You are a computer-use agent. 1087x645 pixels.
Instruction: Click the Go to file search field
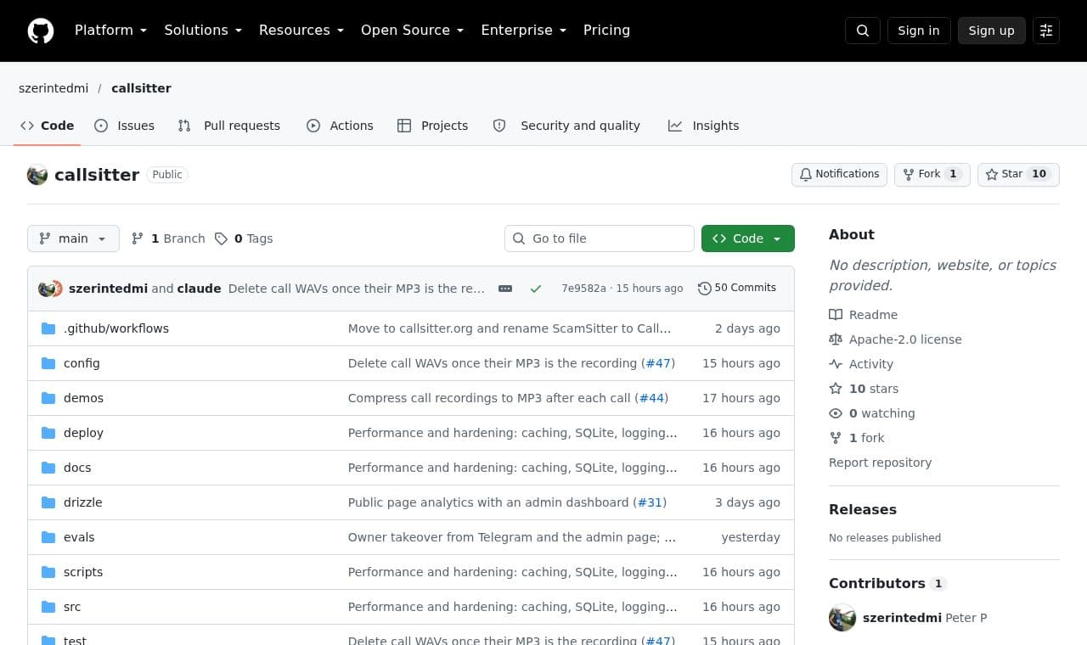pyautogui.click(x=600, y=238)
